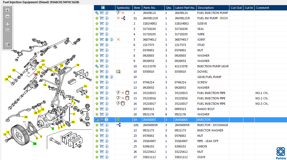The image size is (287, 160).
Task: Show info for PIPE - LEAK OFF 3558X007
Action: pyautogui.click(x=107, y=141)
